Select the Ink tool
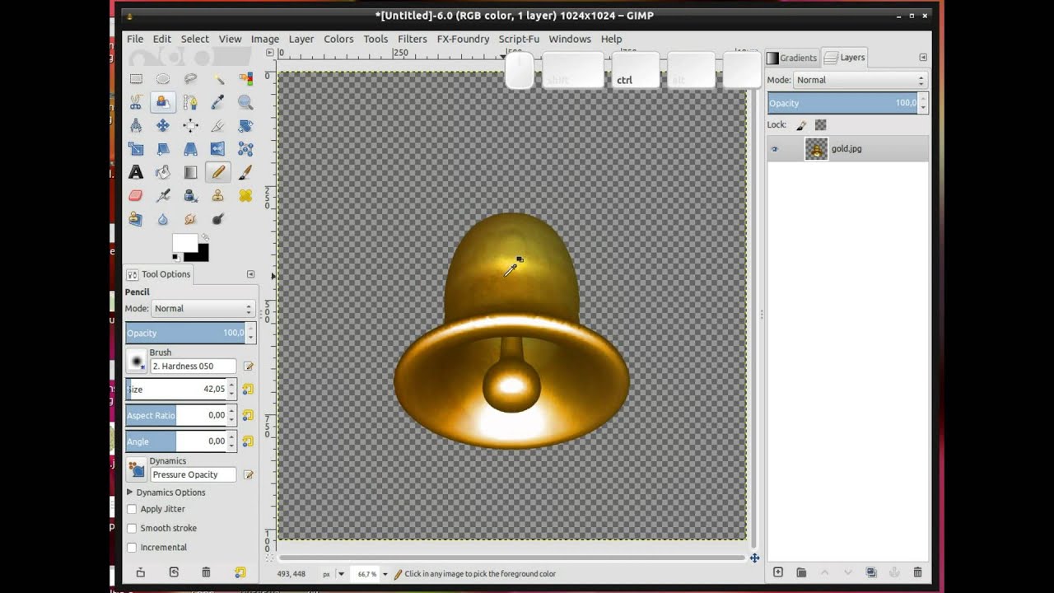Image resolution: width=1054 pixels, height=593 pixels. click(x=190, y=195)
